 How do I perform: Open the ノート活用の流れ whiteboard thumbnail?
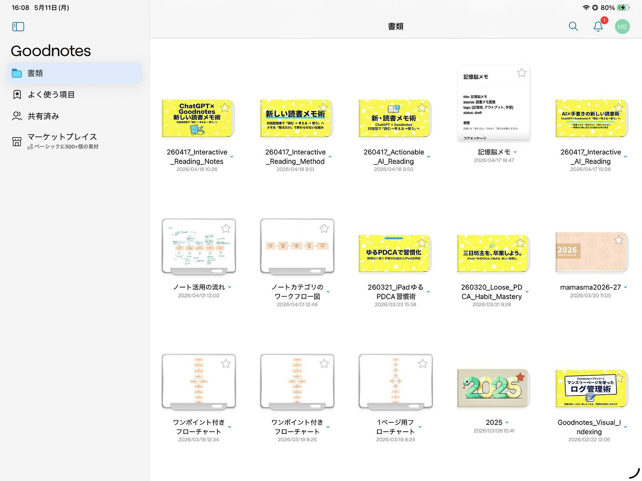click(199, 247)
